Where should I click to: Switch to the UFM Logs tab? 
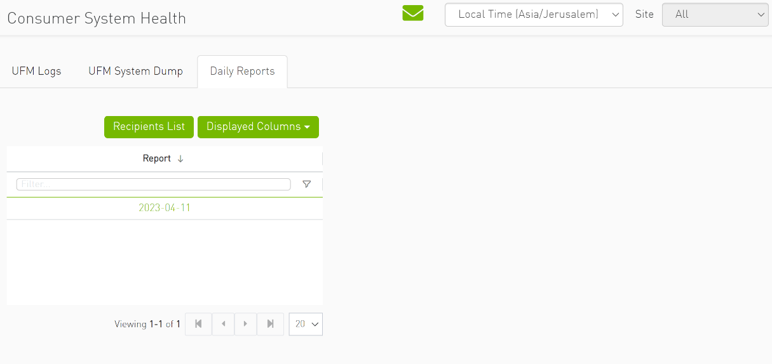tap(36, 71)
